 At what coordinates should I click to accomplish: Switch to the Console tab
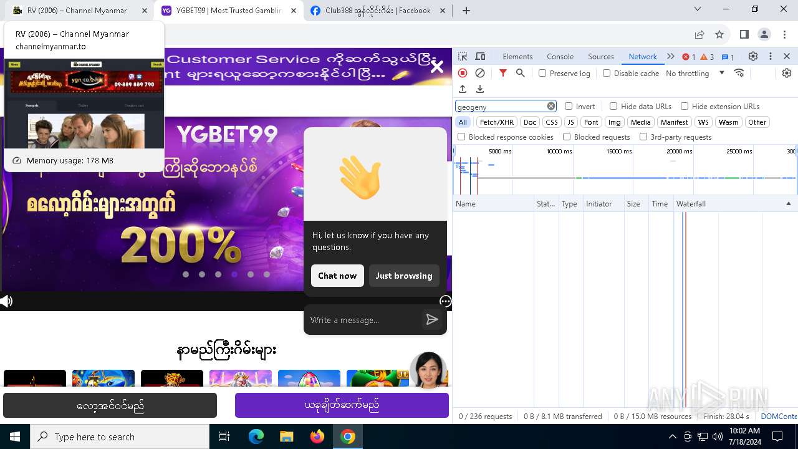tap(560, 56)
